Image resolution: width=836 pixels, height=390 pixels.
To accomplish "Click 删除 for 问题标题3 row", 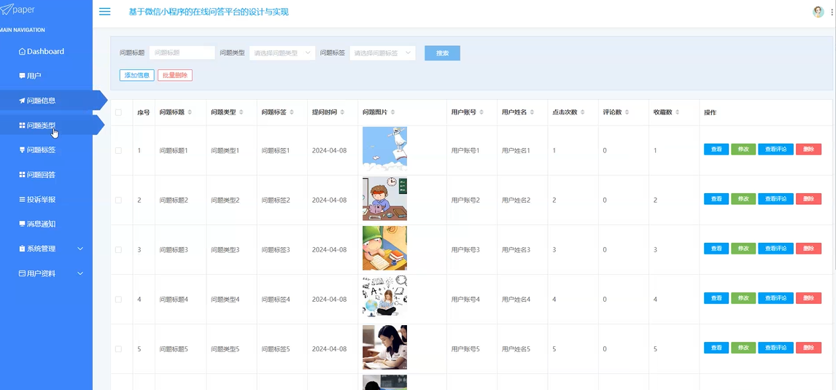I will tap(808, 249).
